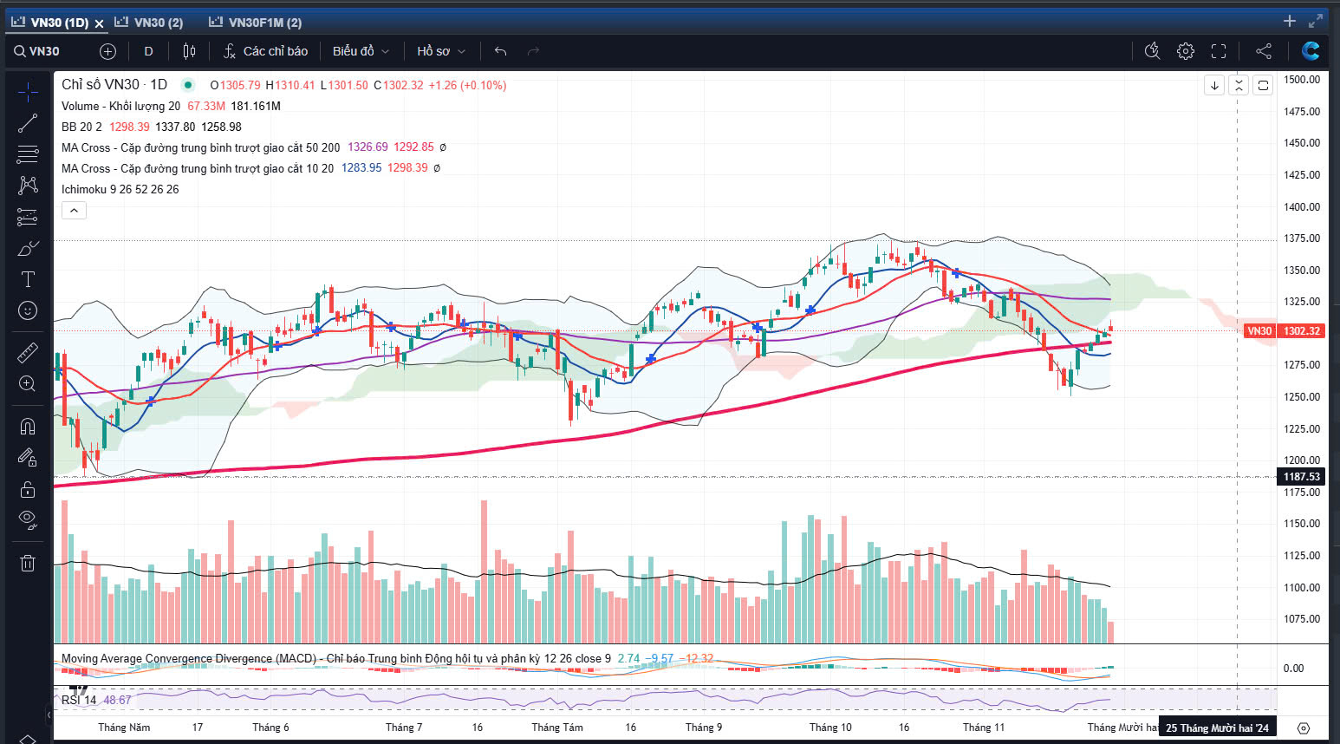1340x744 pixels.
Task: Select the RSI 14 indicator legend
Action: (79, 700)
